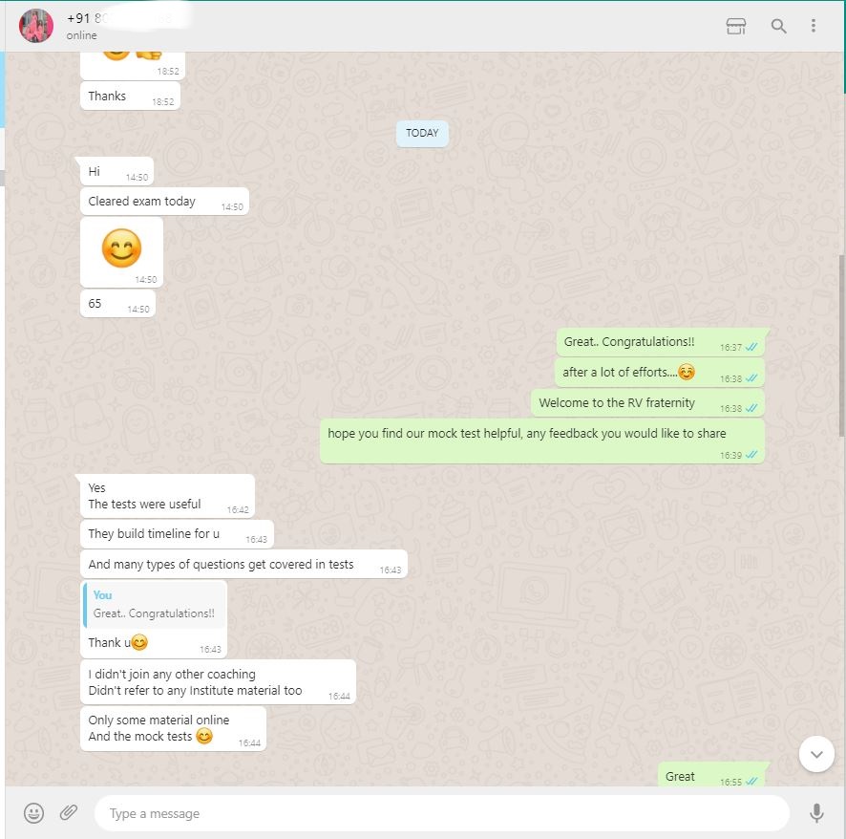
Task: Open the three-dot chat menu
Action: [814, 26]
